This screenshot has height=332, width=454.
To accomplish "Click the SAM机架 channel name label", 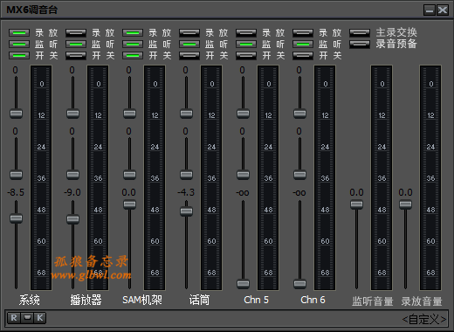I will pyautogui.click(x=142, y=300).
